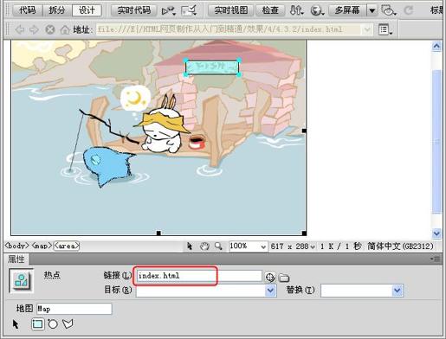Select the polygon hotspot tool
This screenshot has height=339, width=446.
pos(68,324)
